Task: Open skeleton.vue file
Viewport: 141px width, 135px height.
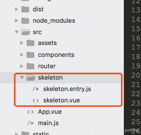Action: point(61,100)
